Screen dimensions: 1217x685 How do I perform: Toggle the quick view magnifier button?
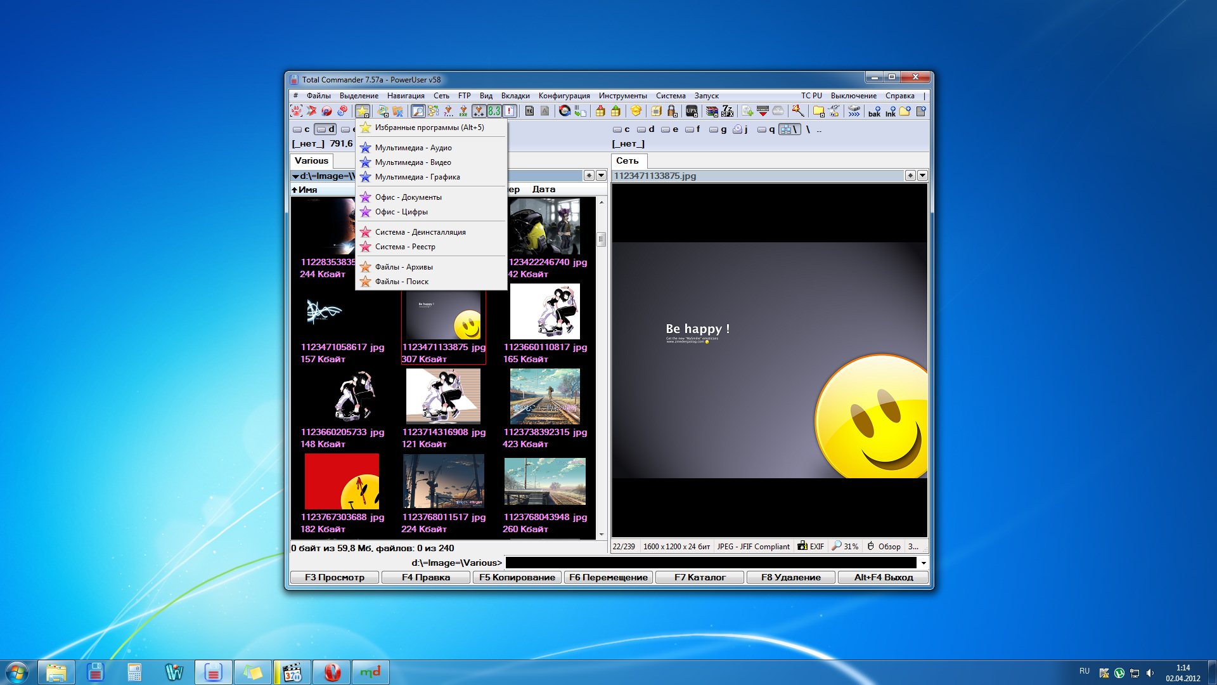tap(418, 111)
